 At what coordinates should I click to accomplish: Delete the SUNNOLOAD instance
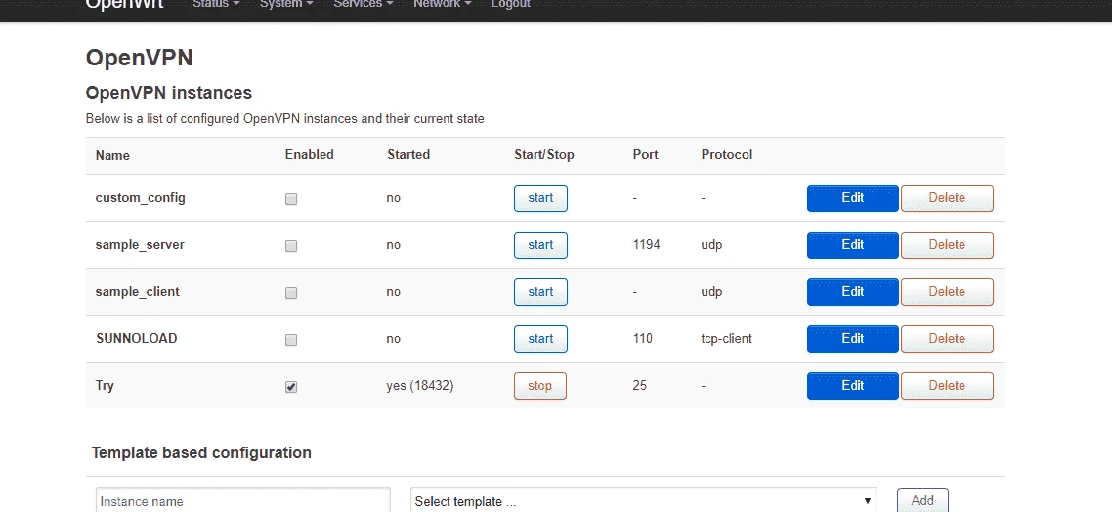pos(947,339)
